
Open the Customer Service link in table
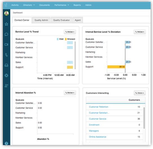98,119
